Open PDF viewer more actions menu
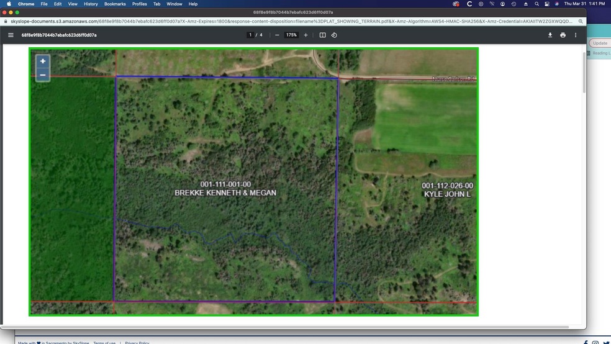611x344 pixels. [576, 35]
